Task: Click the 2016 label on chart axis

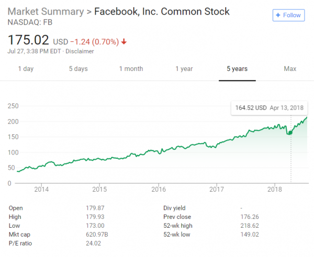Action: (x=159, y=189)
